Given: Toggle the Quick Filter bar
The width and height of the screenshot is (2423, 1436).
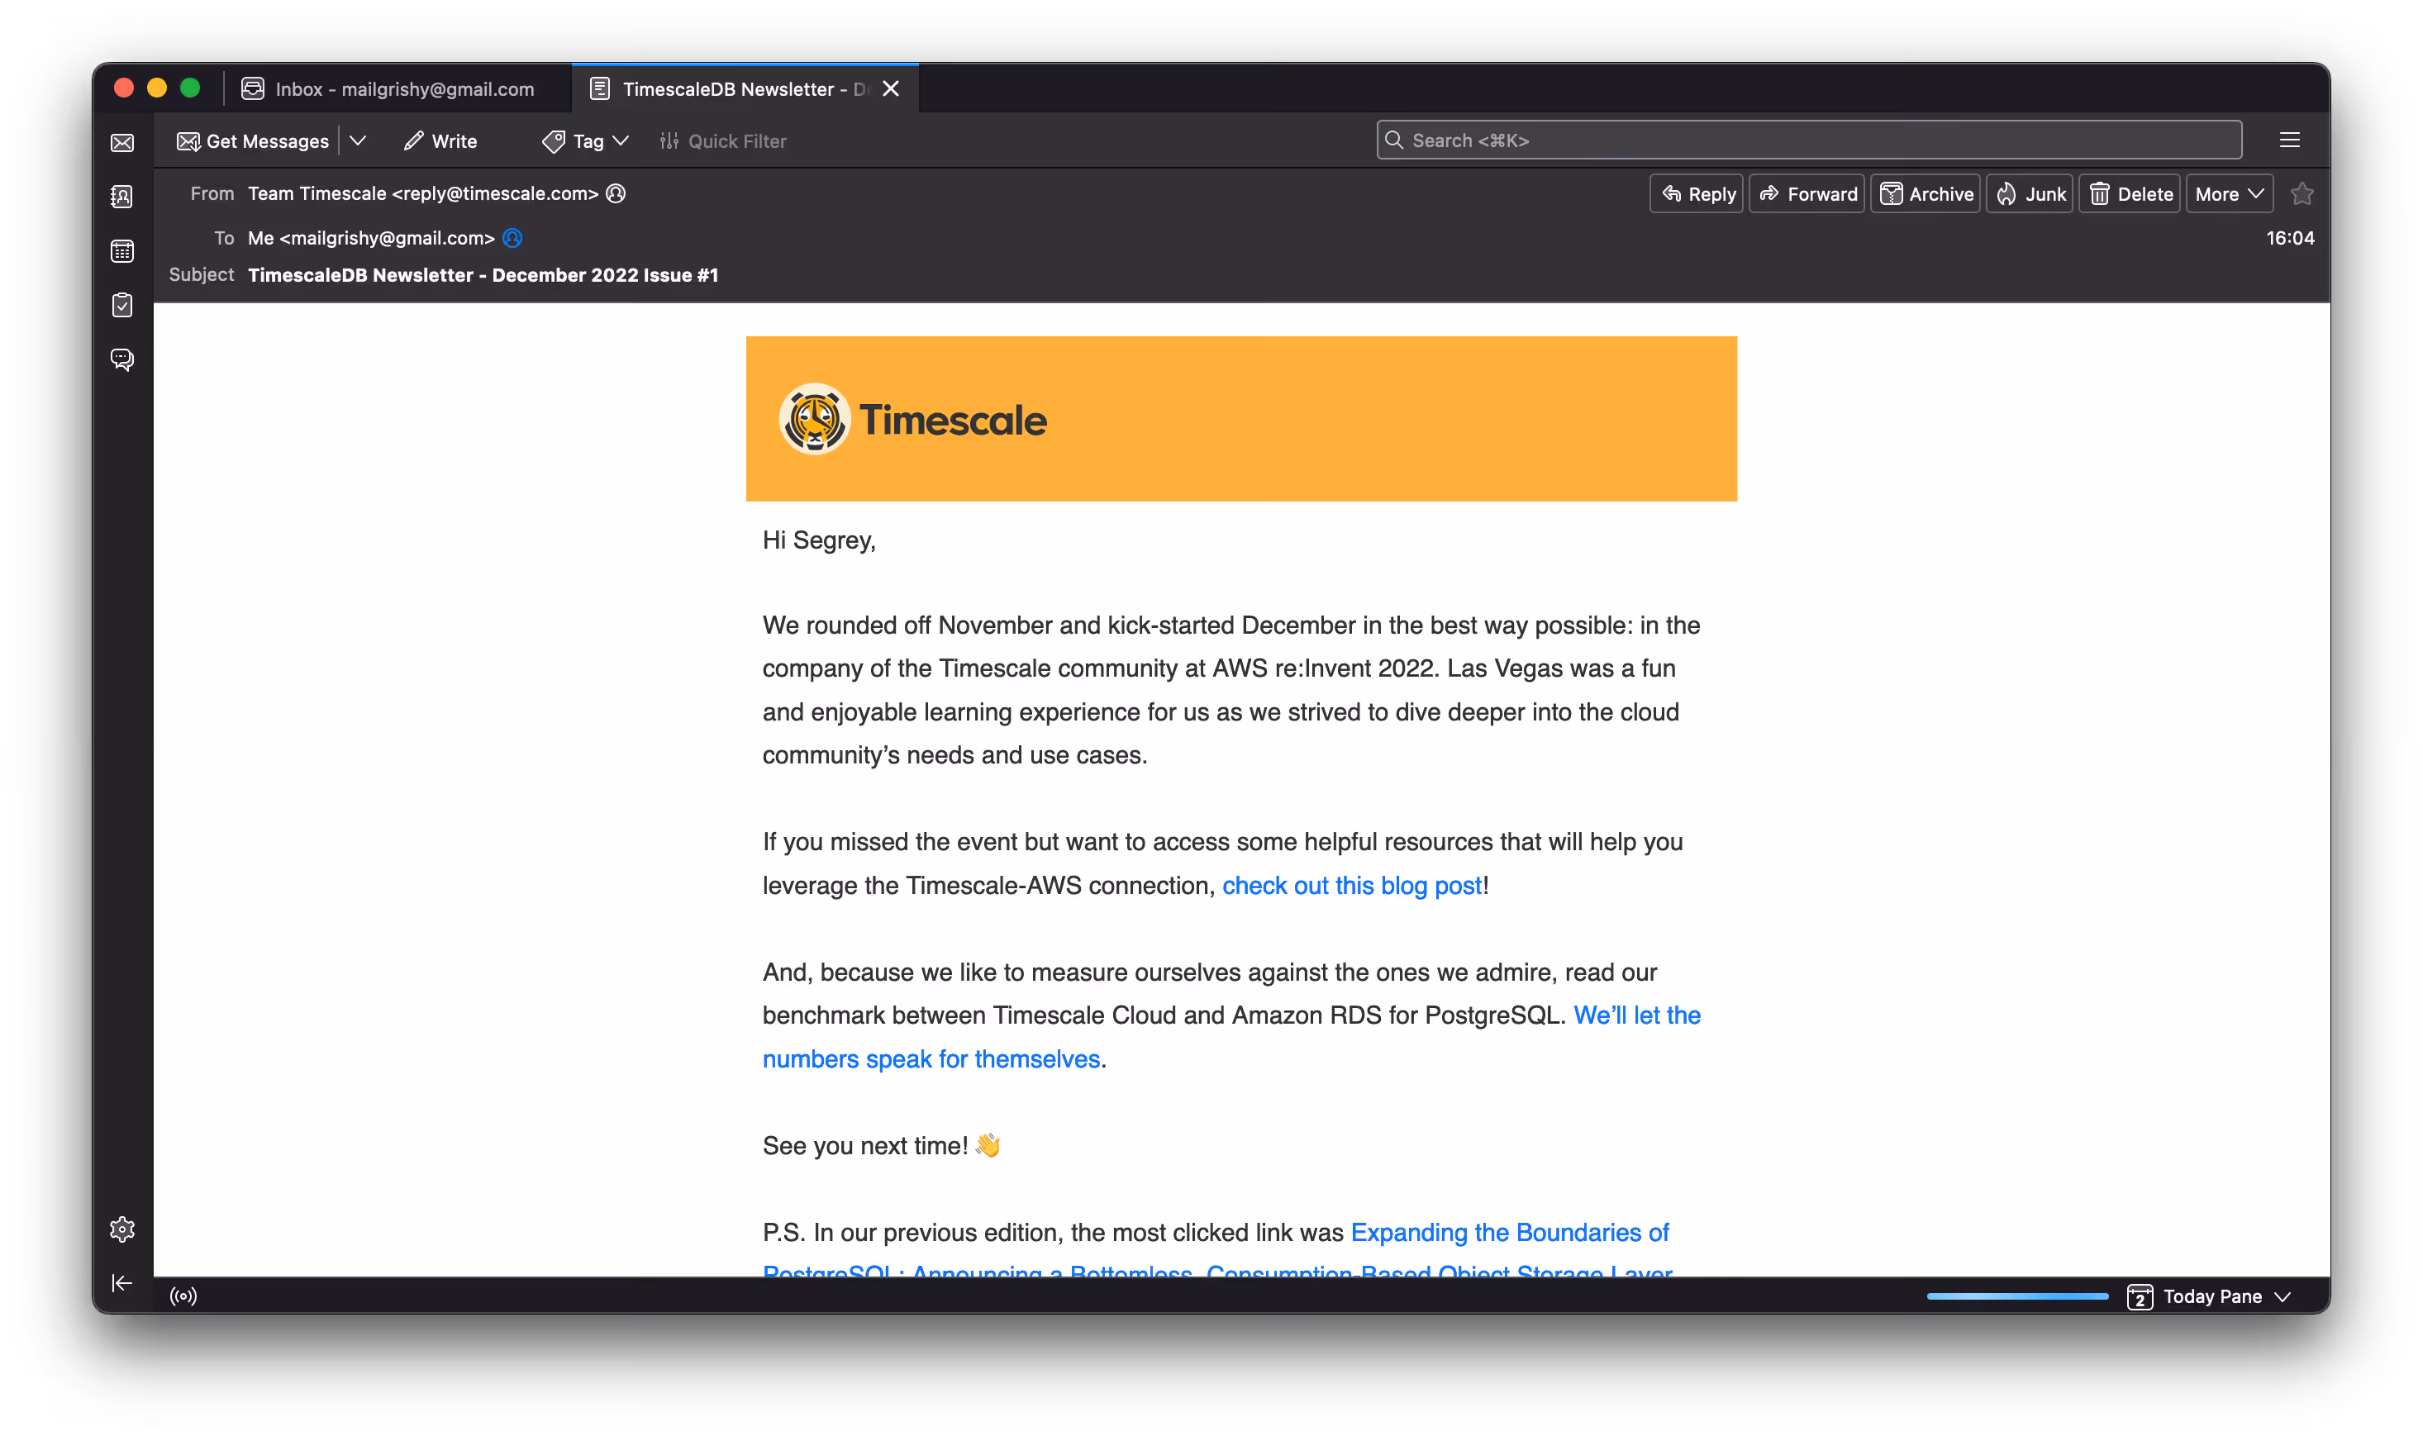Looking at the screenshot, I should click(x=723, y=140).
